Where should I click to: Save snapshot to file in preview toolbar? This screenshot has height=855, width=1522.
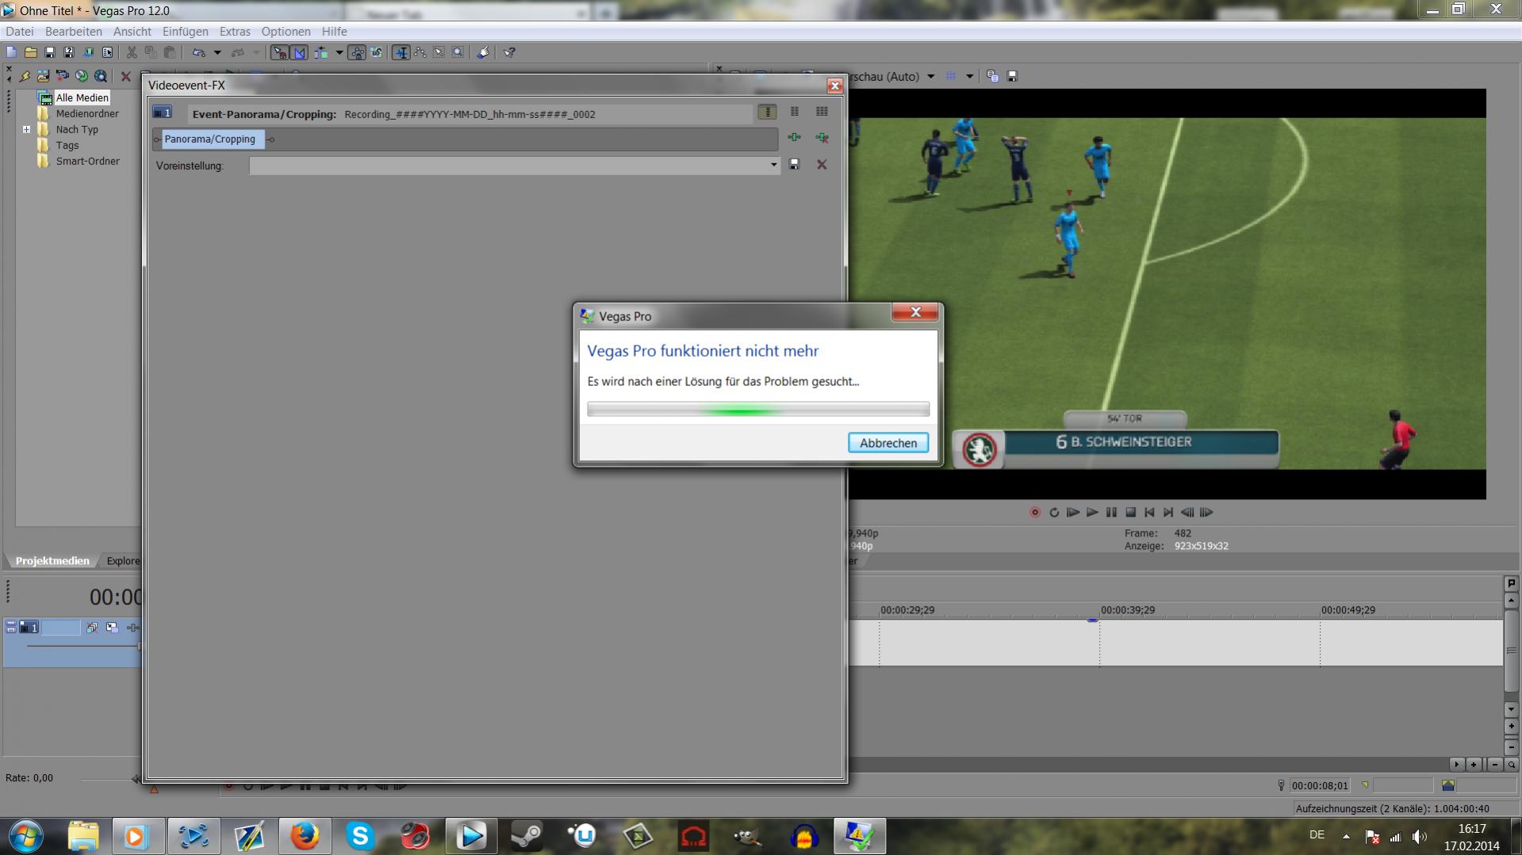coord(1012,77)
